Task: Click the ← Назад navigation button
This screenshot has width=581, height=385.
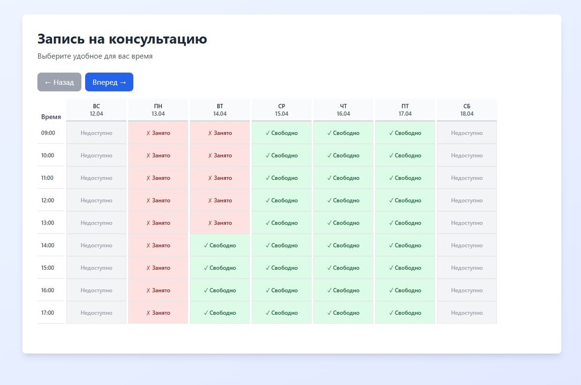Action: pos(59,82)
